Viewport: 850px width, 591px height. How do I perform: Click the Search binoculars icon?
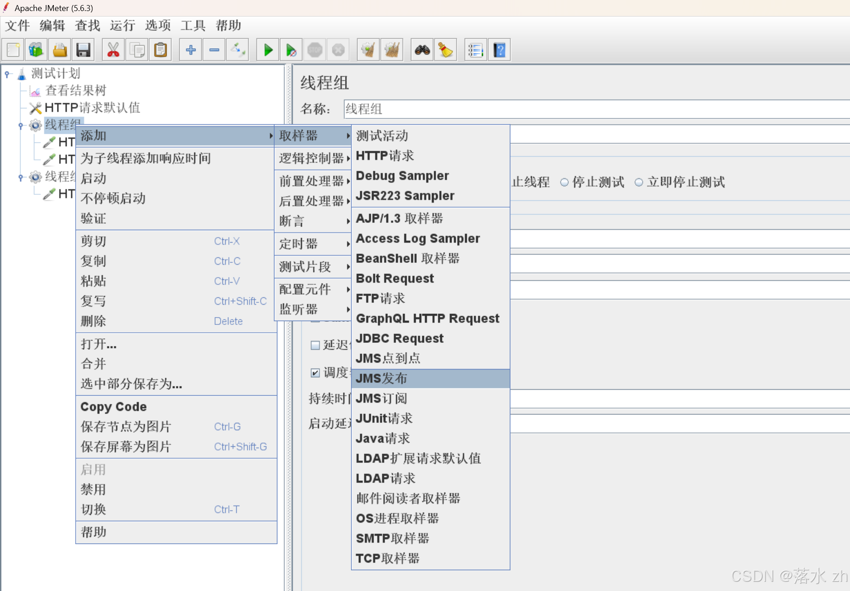422,50
